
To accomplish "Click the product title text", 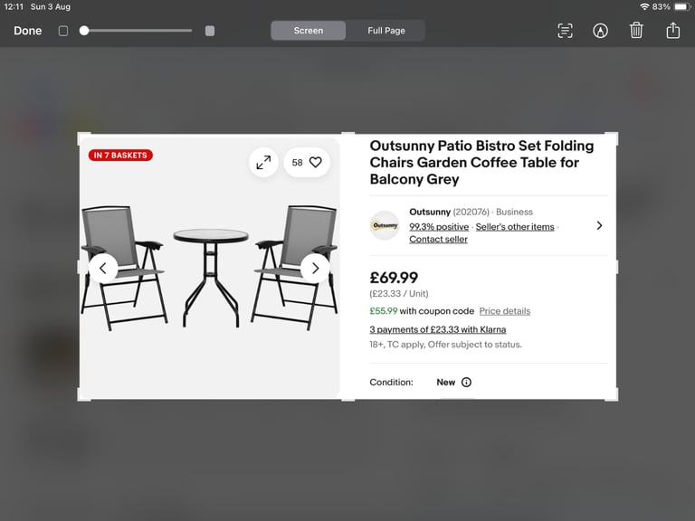I will point(481,162).
